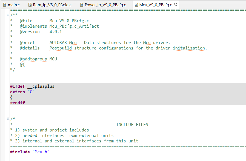
Task: Click the Mcu.h include string
Action: (41, 152)
